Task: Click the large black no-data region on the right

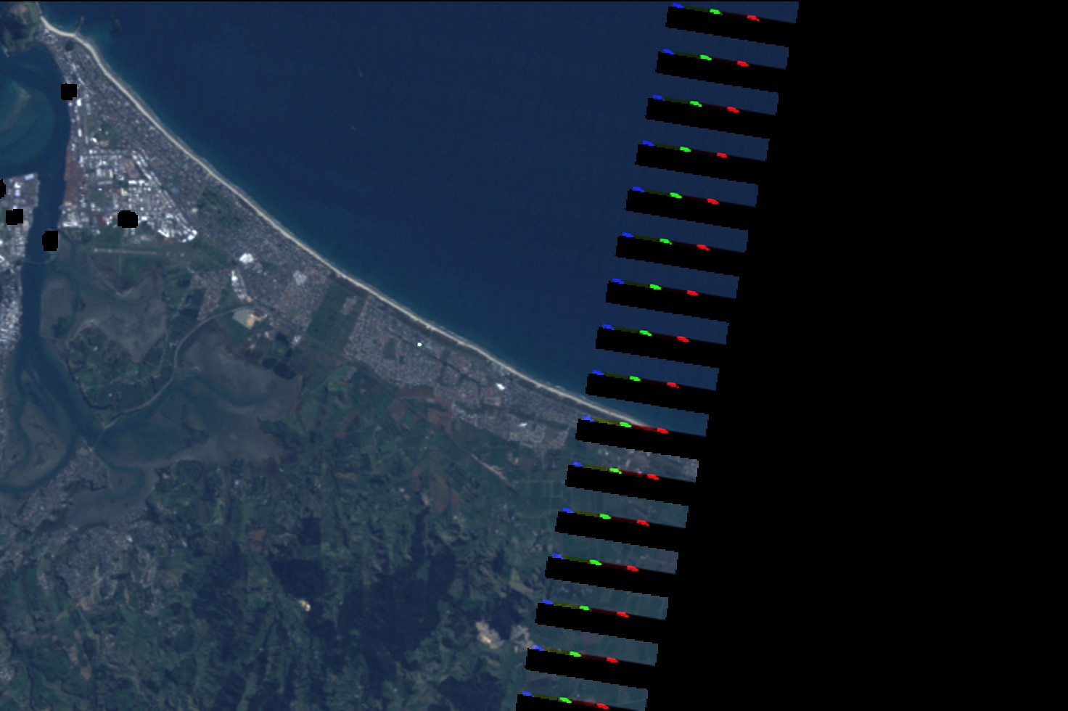Action: (x=929, y=363)
